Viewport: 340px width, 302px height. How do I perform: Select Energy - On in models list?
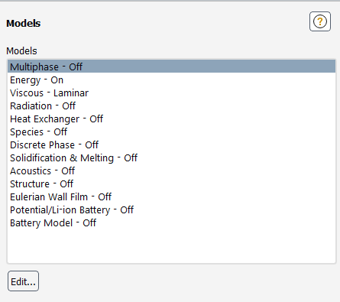[x=171, y=80]
